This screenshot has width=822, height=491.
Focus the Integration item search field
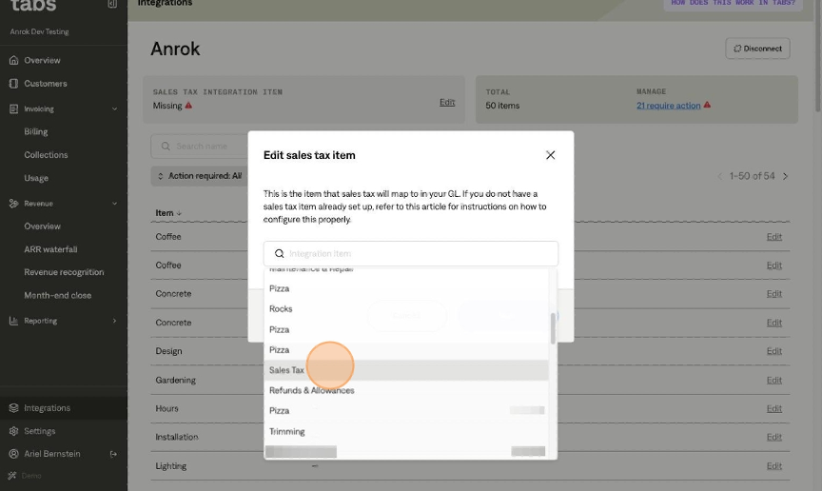tap(410, 253)
